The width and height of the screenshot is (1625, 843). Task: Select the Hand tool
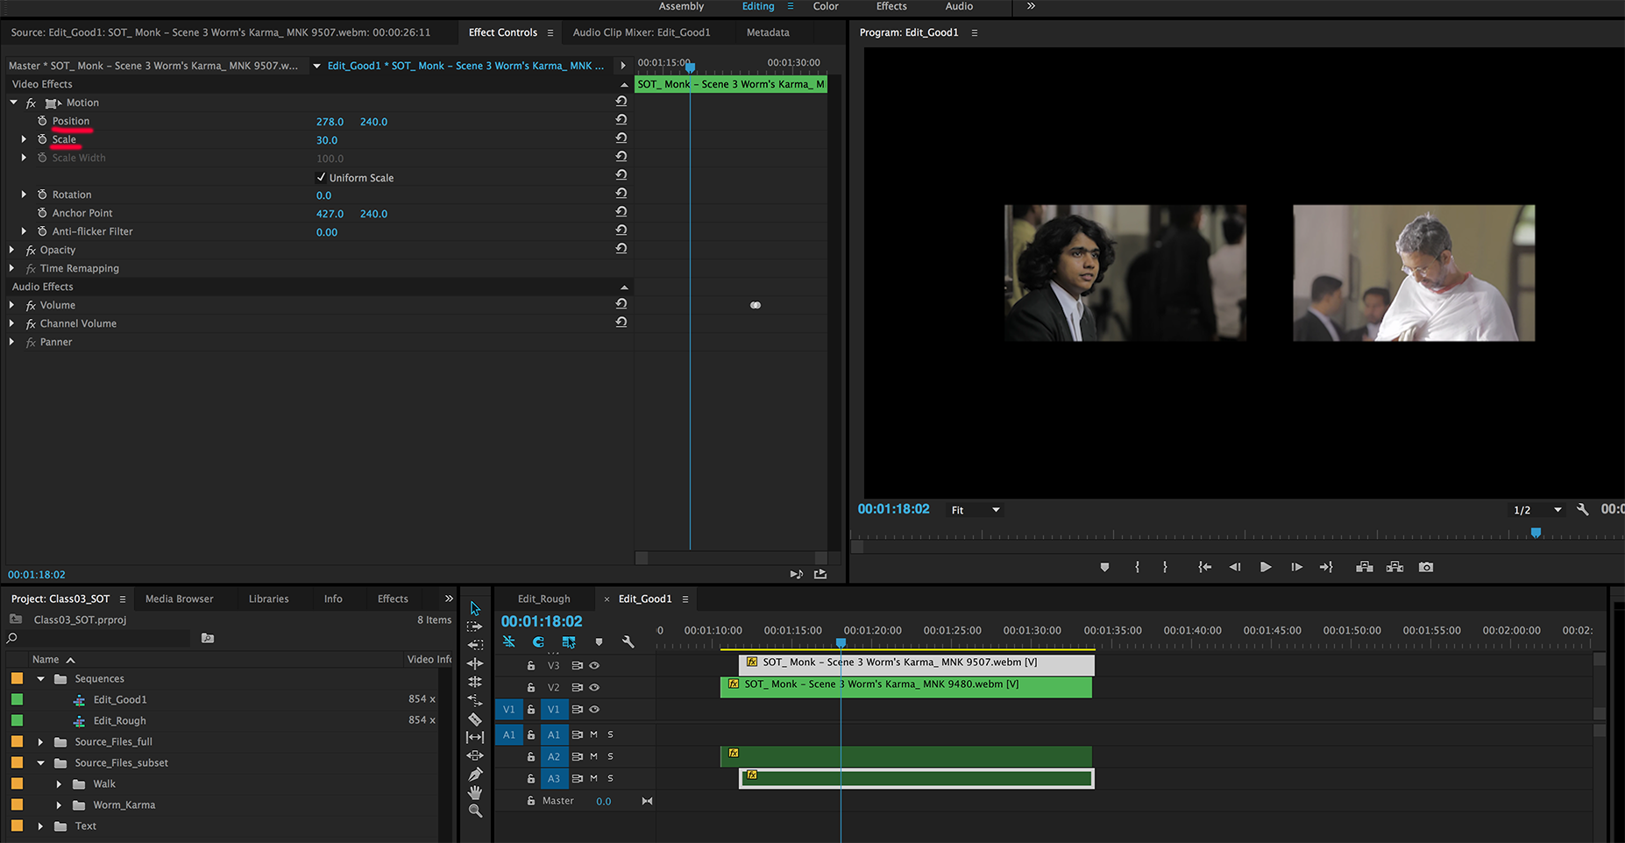coord(475,792)
